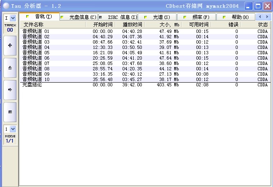The image size is (273, 187).
Task: Click available time 00:08 cell
Action: tap(202, 74)
